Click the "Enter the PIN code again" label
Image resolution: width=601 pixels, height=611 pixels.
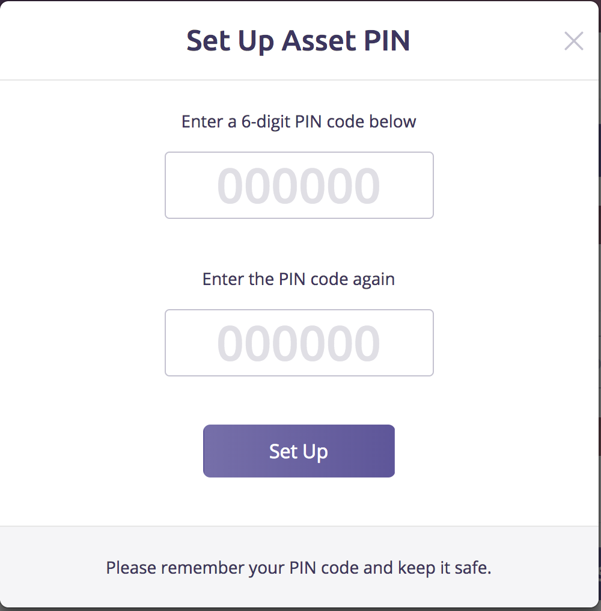tap(299, 279)
